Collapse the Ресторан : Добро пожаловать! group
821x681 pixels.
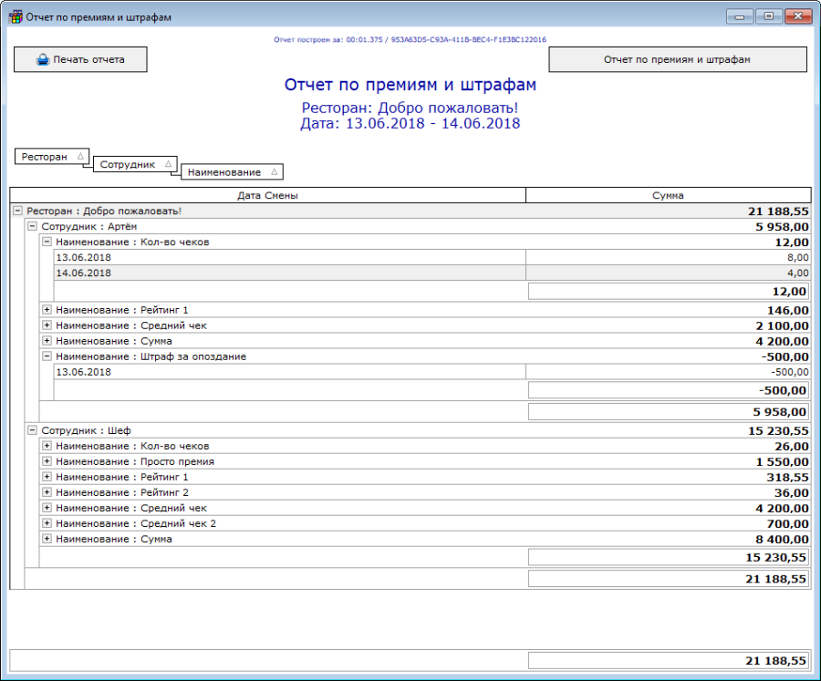point(17,211)
